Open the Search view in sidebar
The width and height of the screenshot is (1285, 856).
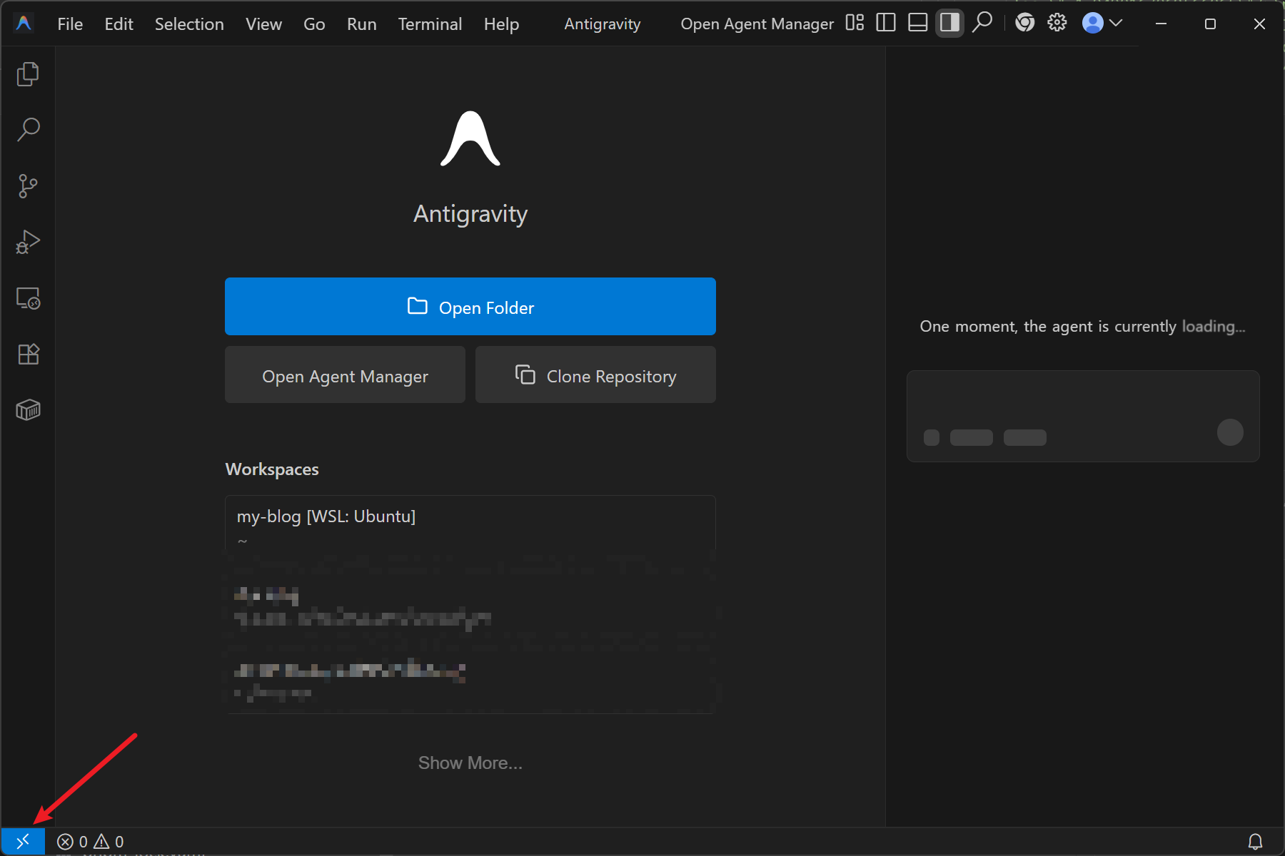(28, 130)
